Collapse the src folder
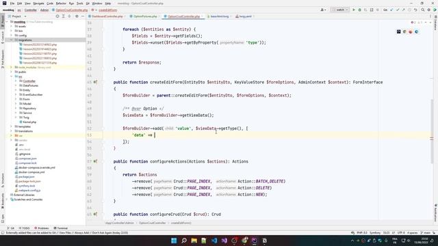438x246 pixels. point(11,77)
